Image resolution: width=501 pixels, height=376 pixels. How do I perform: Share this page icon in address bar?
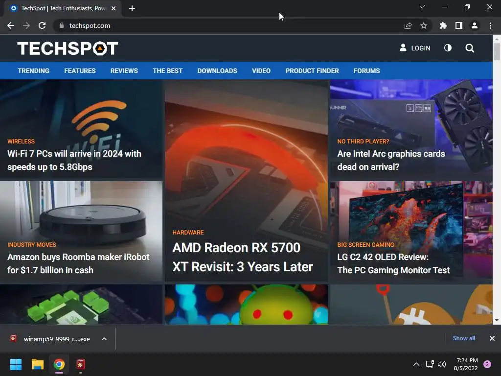click(408, 25)
